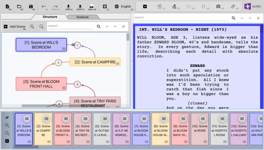Focus the screenplay editor search field
Screen dimensions: 264x150
(x=181, y=17)
